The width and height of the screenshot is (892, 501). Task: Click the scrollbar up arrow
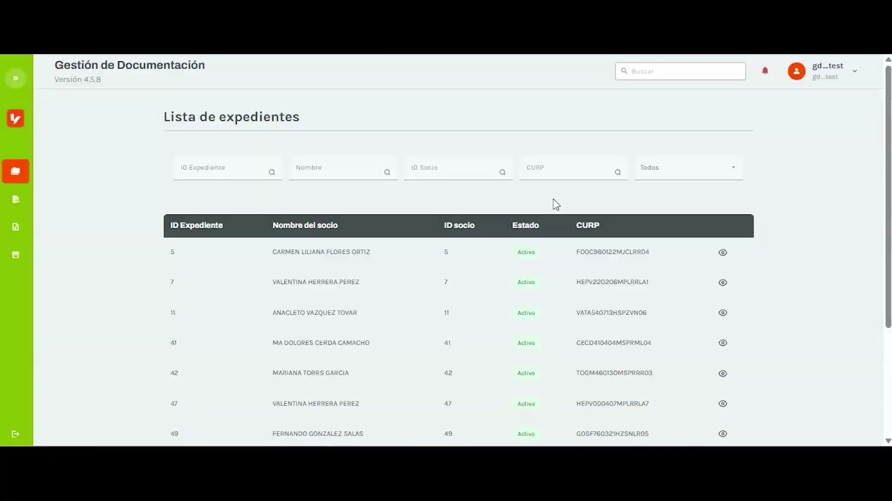[x=888, y=60]
